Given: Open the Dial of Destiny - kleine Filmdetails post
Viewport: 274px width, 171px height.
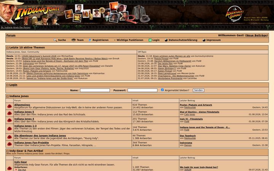Looking at the screenshot, I should (x=199, y=112).
